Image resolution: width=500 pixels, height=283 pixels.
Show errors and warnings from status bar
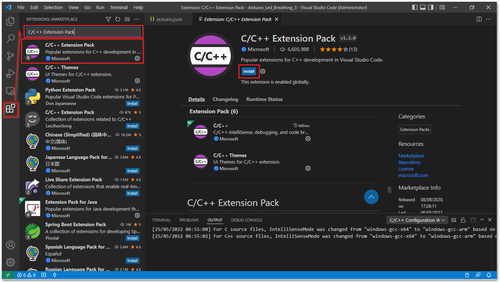tap(27, 275)
